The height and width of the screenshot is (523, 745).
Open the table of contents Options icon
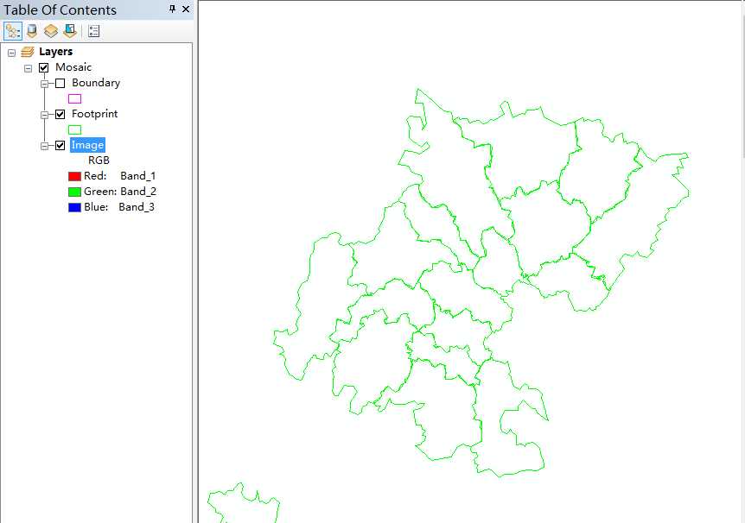(x=93, y=31)
